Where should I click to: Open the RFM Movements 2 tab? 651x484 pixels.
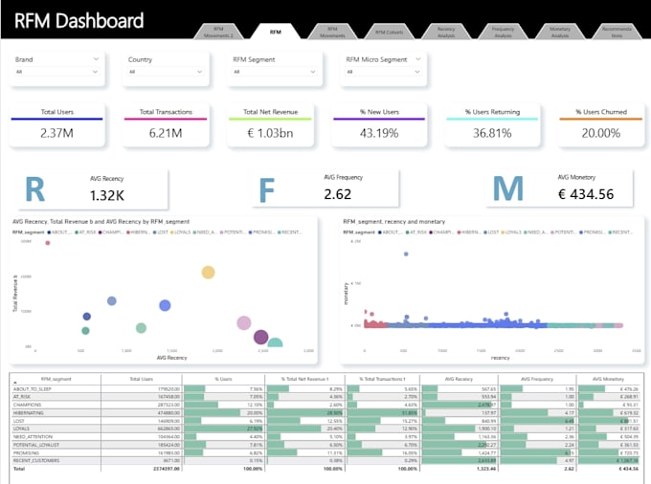(x=218, y=32)
